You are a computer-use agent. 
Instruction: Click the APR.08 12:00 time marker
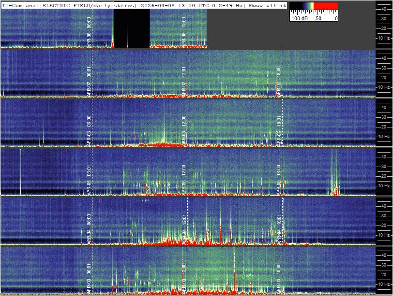click(184, 30)
